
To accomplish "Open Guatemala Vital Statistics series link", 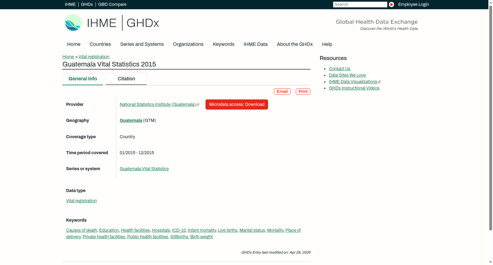I will tap(144, 169).
